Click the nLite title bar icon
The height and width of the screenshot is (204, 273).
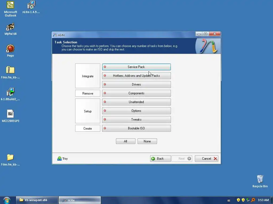coord(55,35)
